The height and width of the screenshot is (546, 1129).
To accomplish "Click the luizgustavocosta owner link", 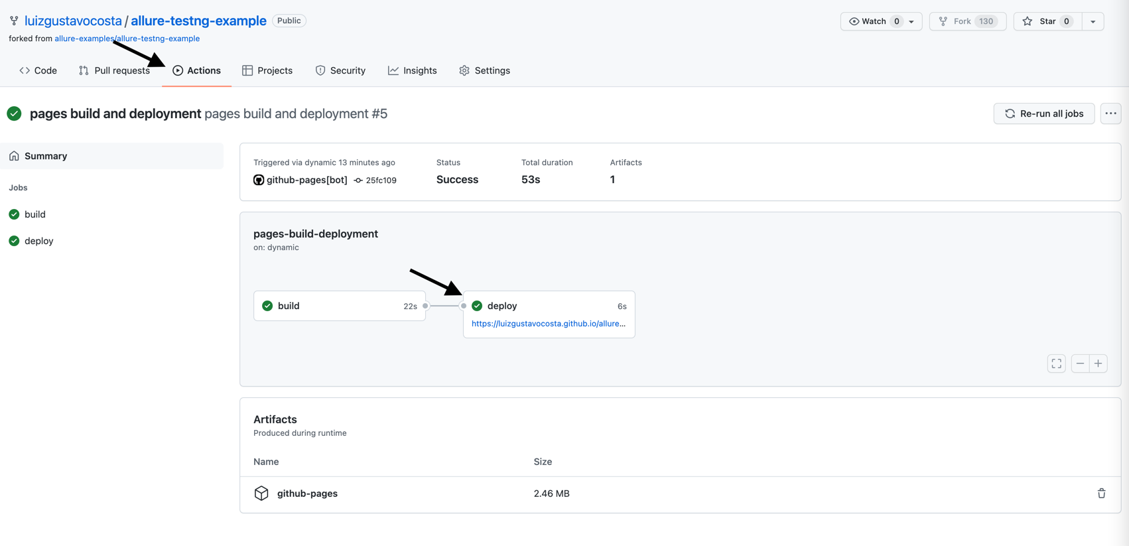I will pos(73,21).
